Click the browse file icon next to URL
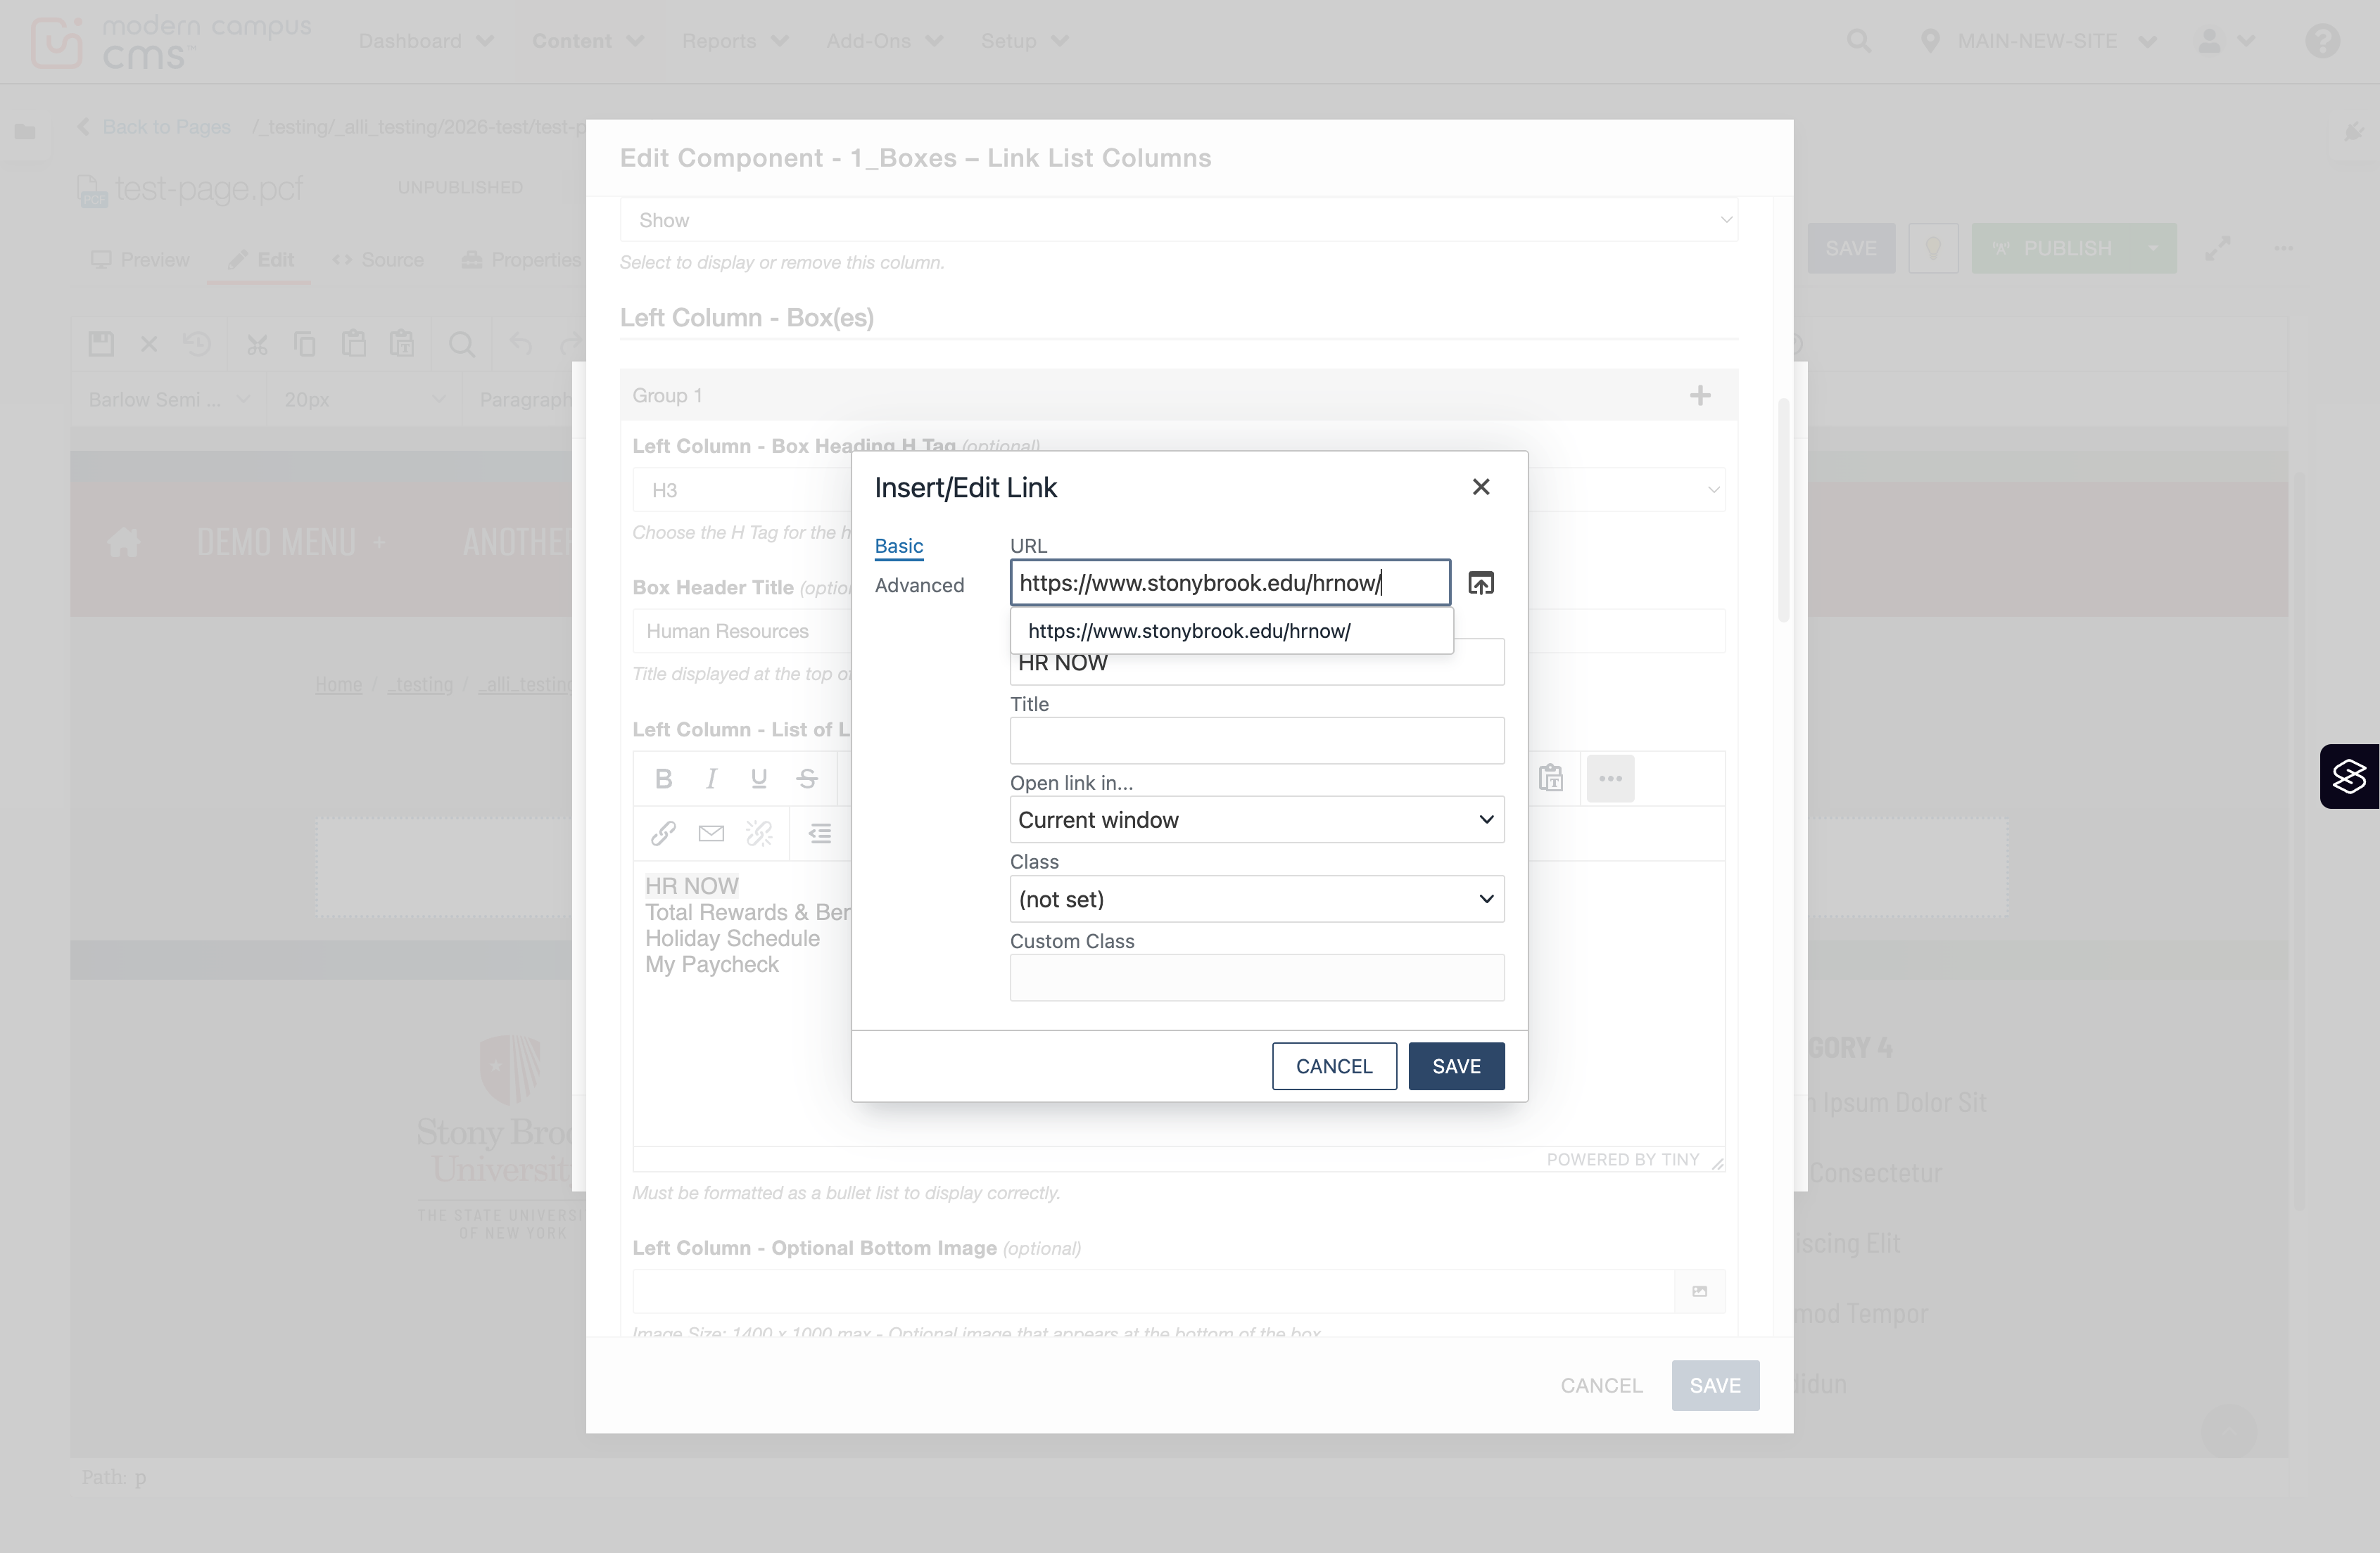 (x=1481, y=582)
